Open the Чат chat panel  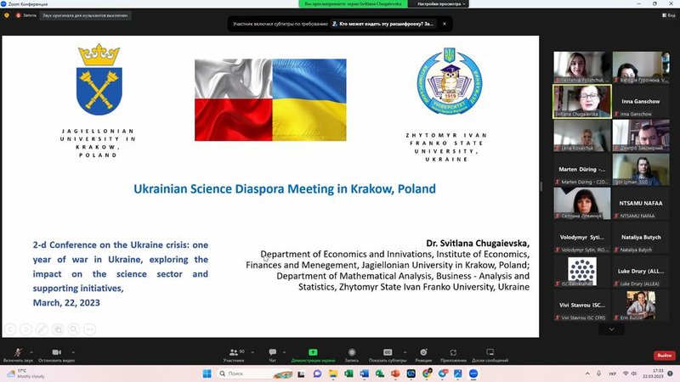tap(272, 355)
